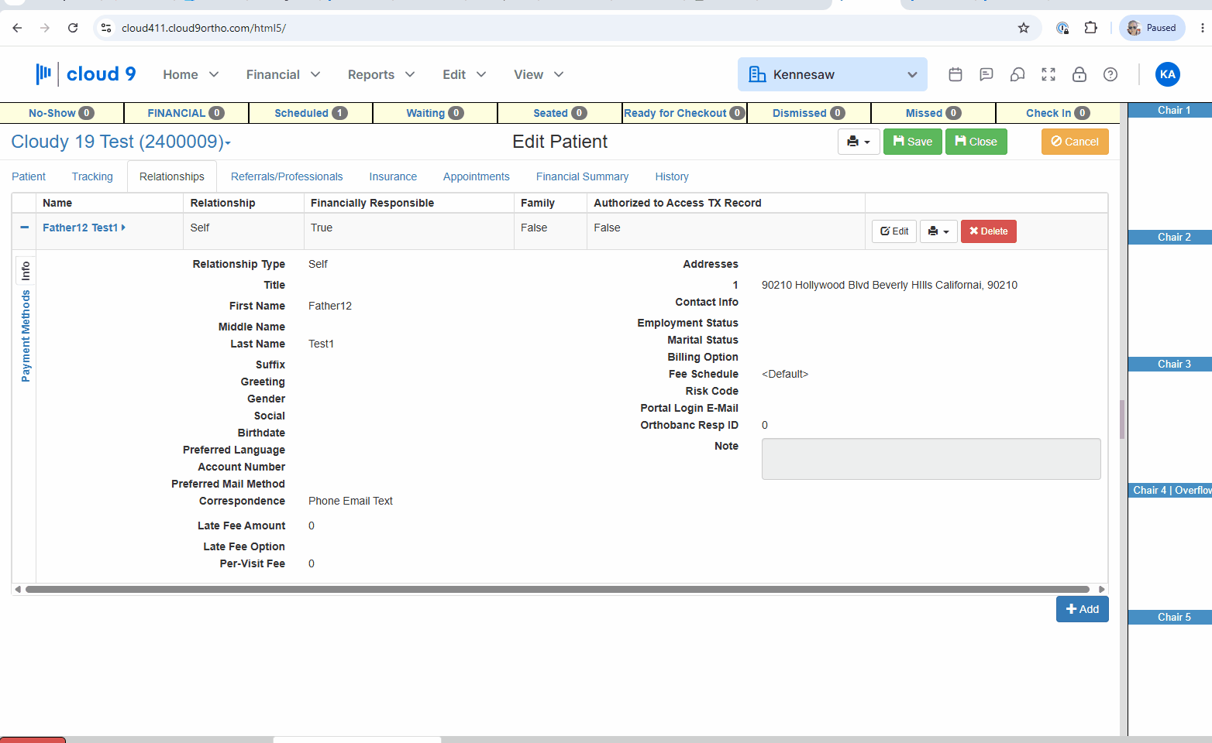Expand the View menu
This screenshot has width=1212, height=743.
539,74
